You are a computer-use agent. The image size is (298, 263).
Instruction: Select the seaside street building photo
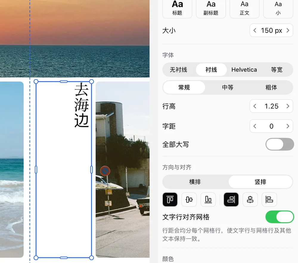(122, 169)
